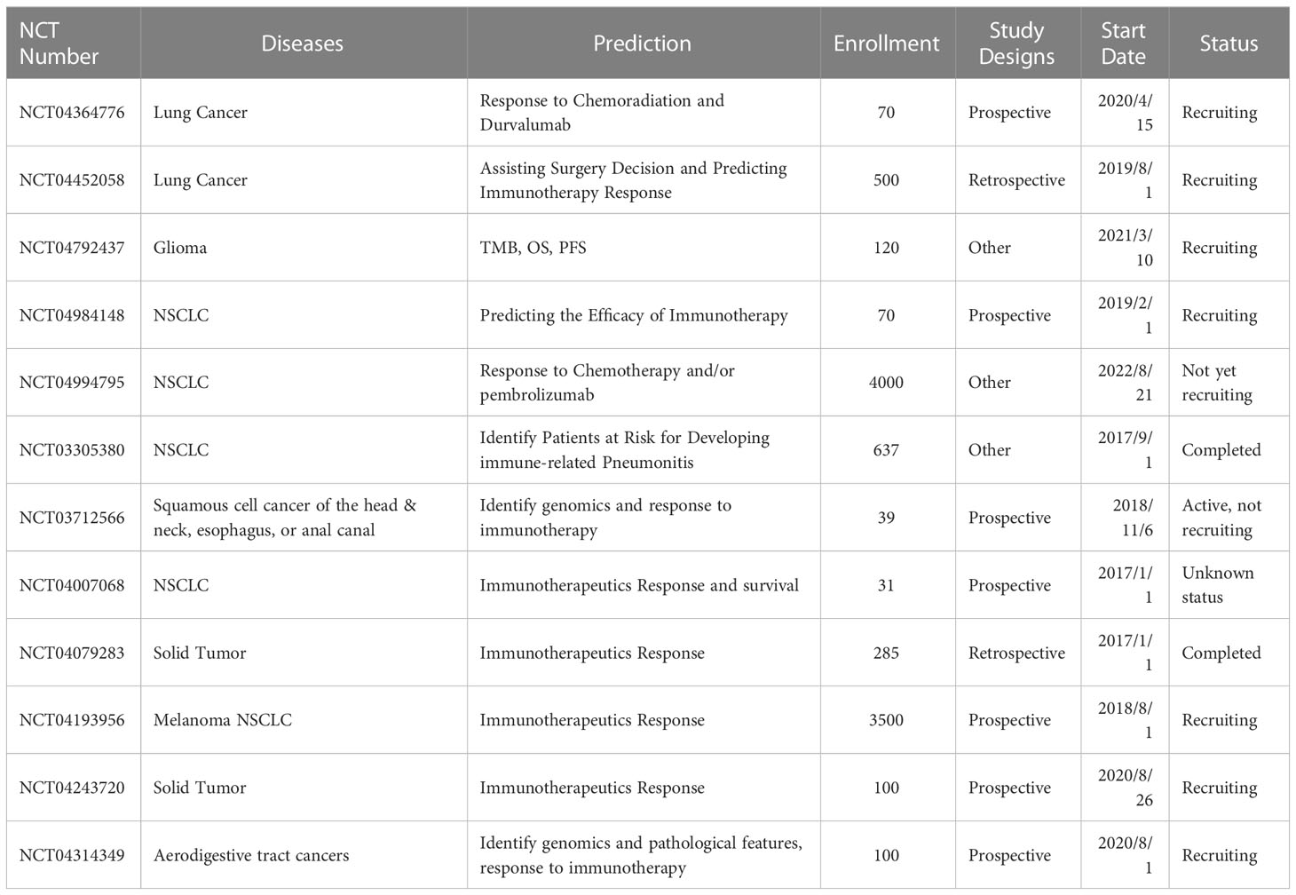Select the Enrollment column header

tap(887, 44)
